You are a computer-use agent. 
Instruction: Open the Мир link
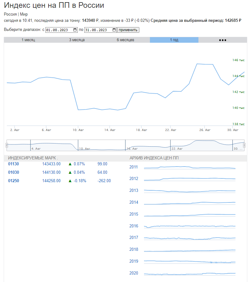(x=24, y=14)
